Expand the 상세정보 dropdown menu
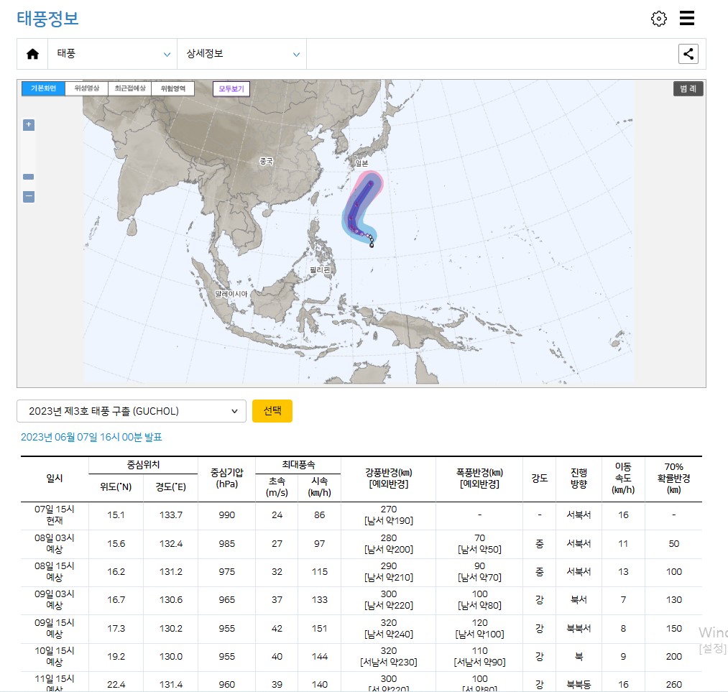 [242, 54]
